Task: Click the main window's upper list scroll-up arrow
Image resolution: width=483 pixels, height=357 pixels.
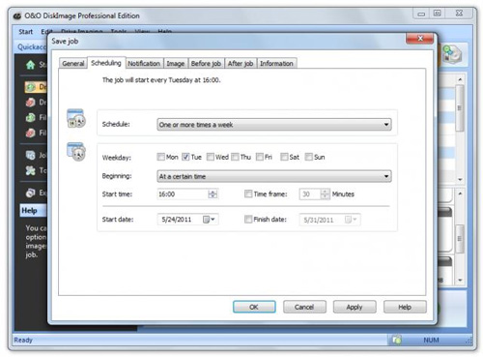Action: tap(460, 79)
